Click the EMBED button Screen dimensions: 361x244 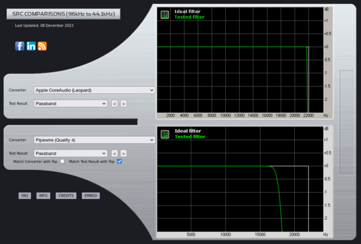(90, 196)
